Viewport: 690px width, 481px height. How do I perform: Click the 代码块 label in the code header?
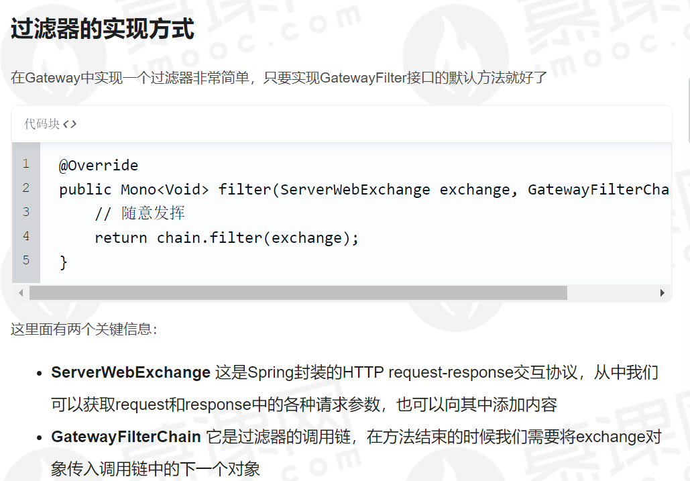click(x=42, y=124)
